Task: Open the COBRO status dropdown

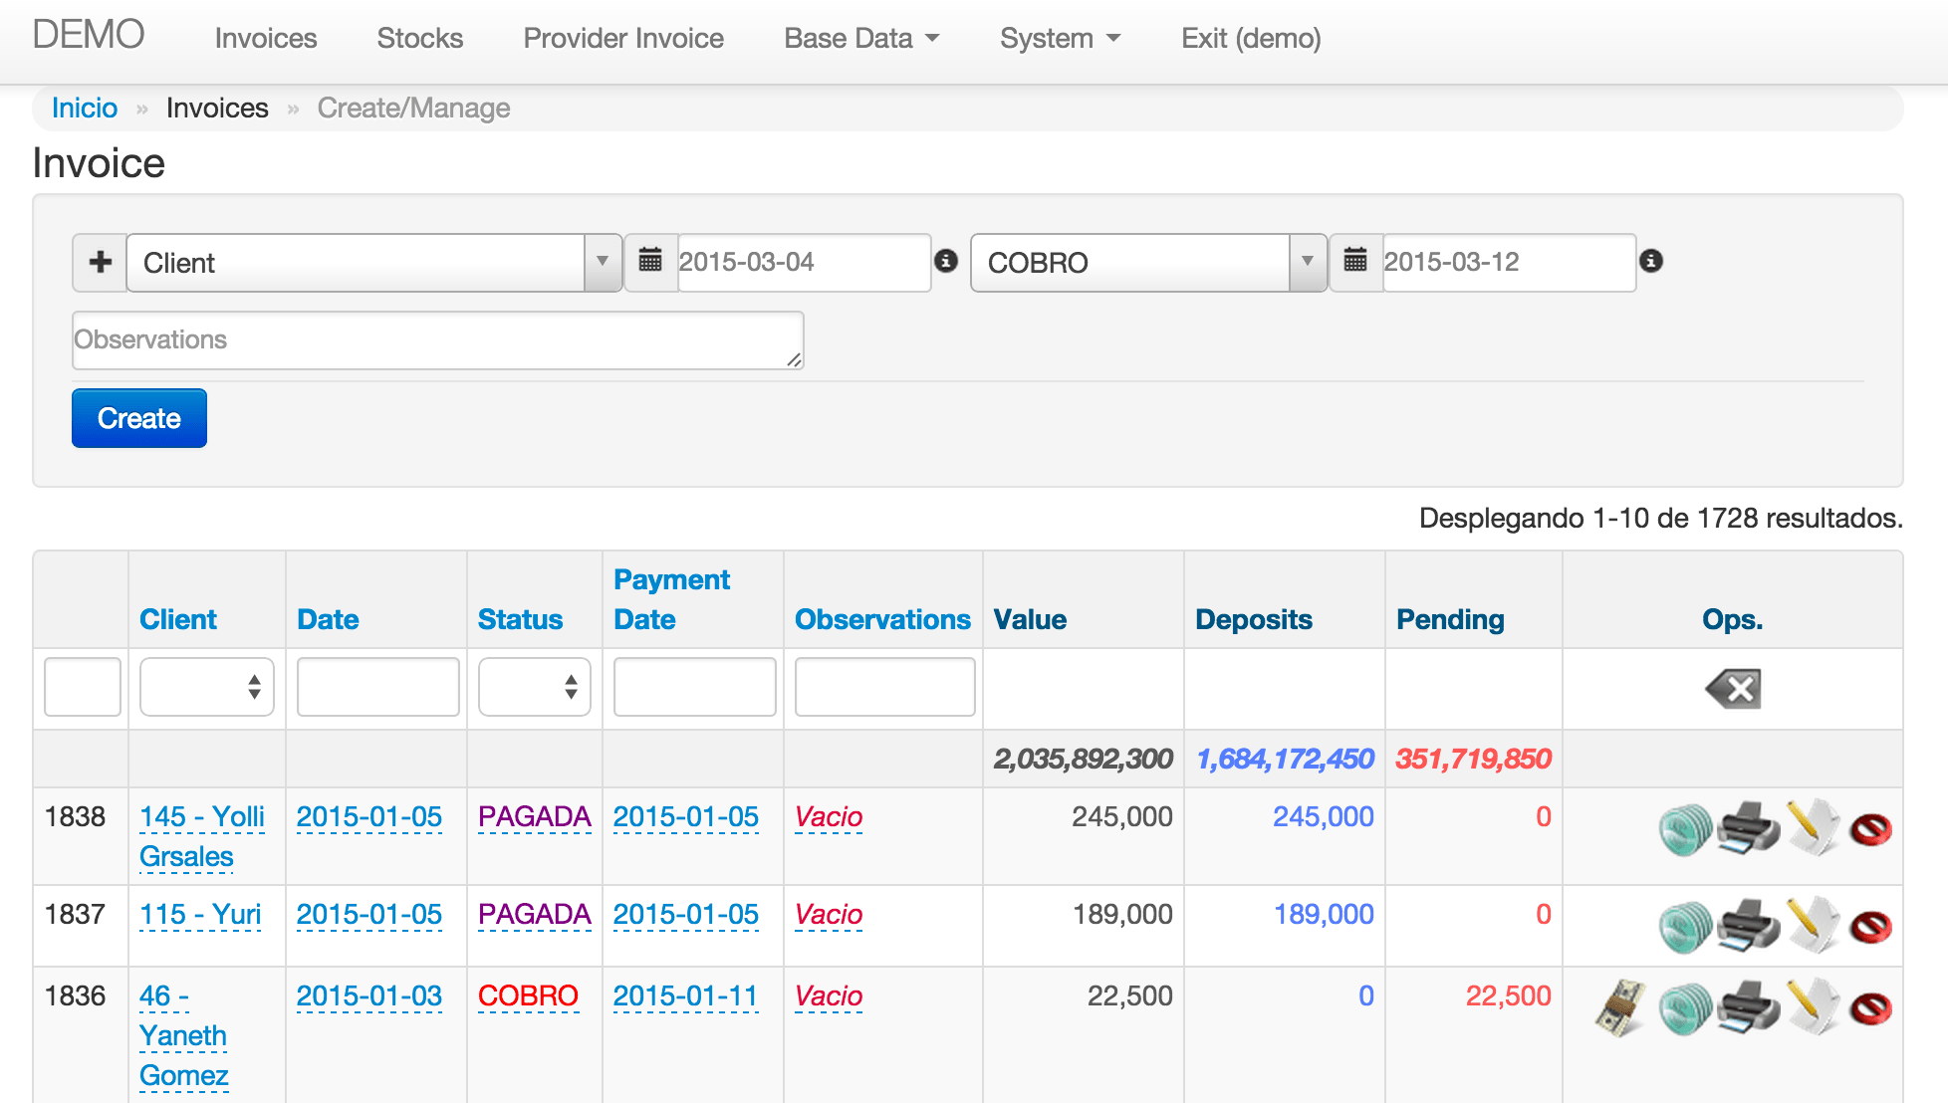Action: point(1149,263)
